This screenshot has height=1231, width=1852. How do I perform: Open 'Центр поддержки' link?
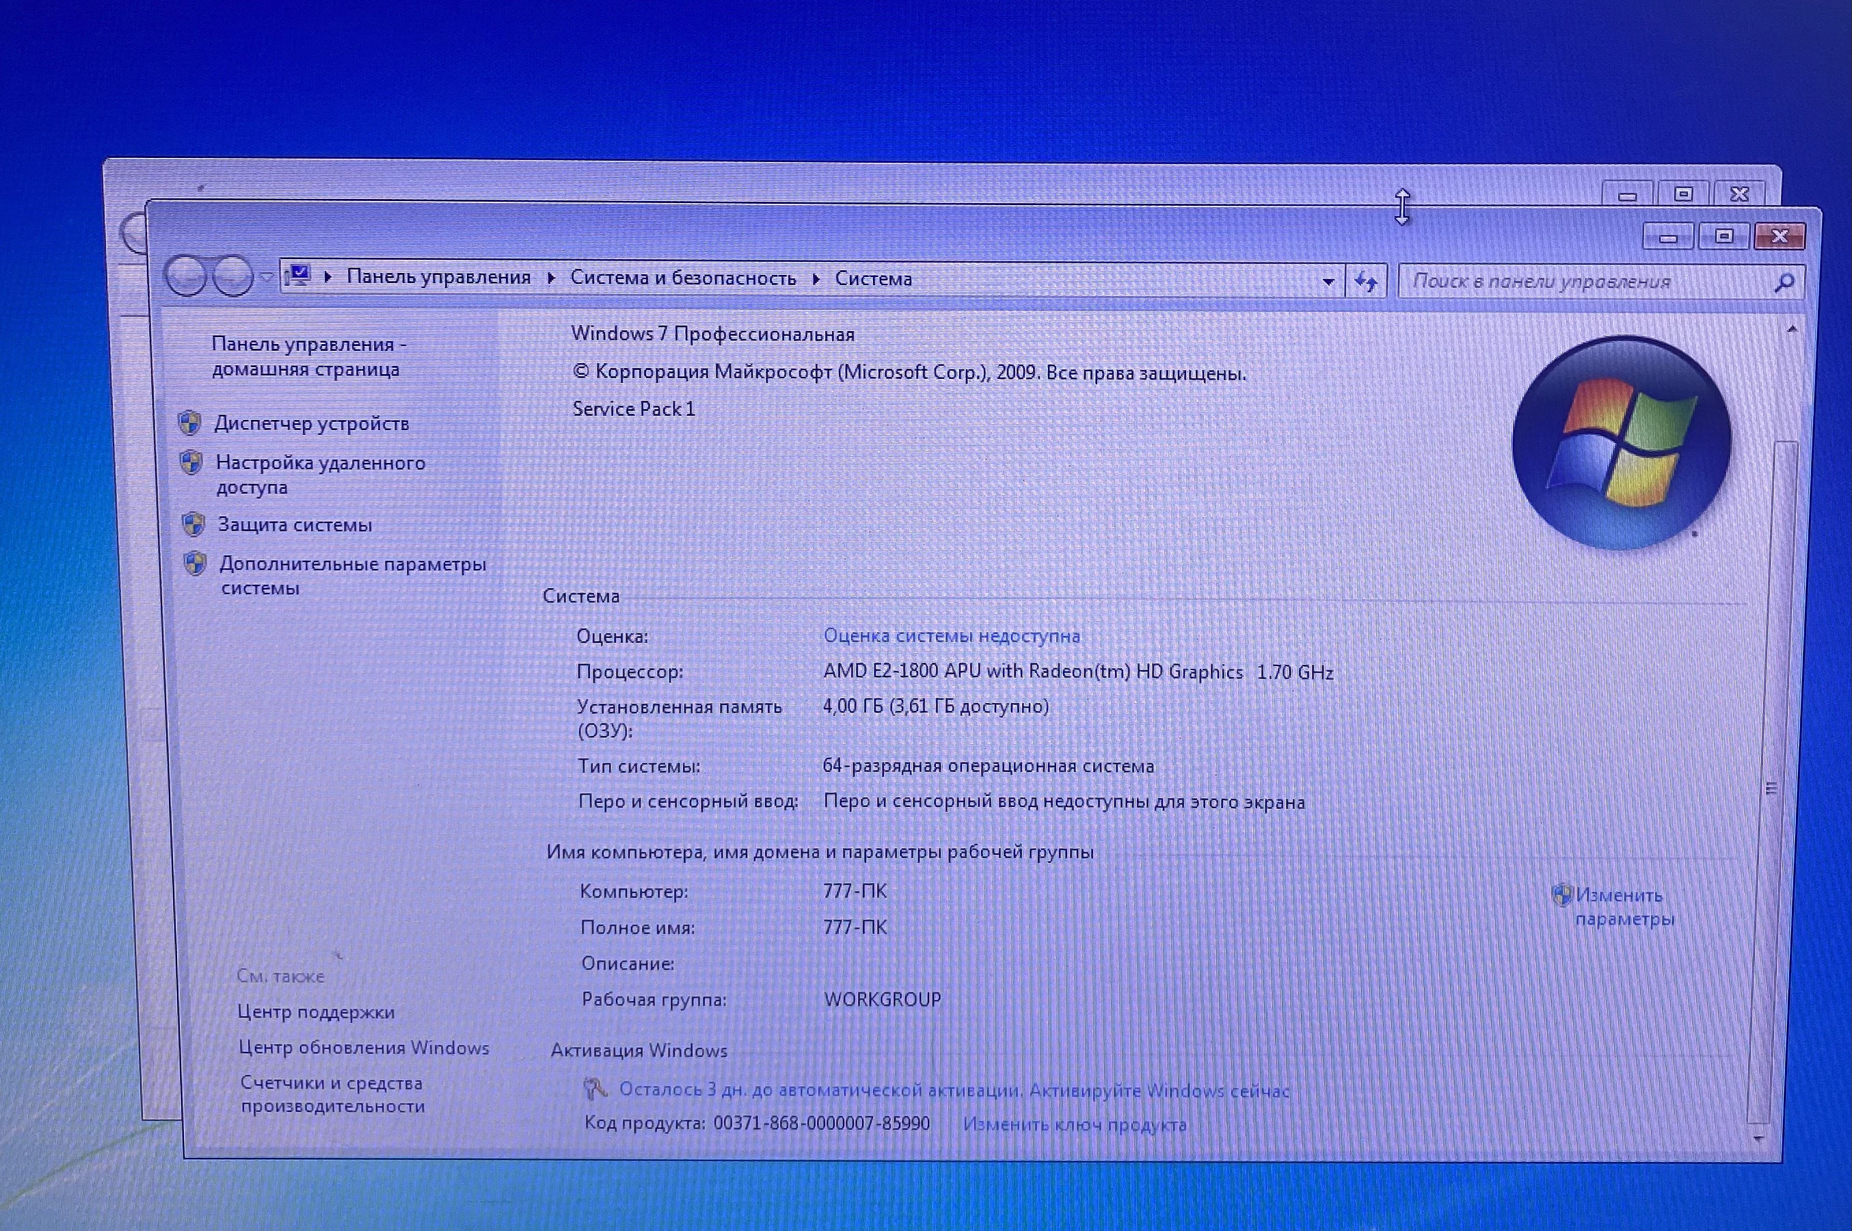point(315,1012)
